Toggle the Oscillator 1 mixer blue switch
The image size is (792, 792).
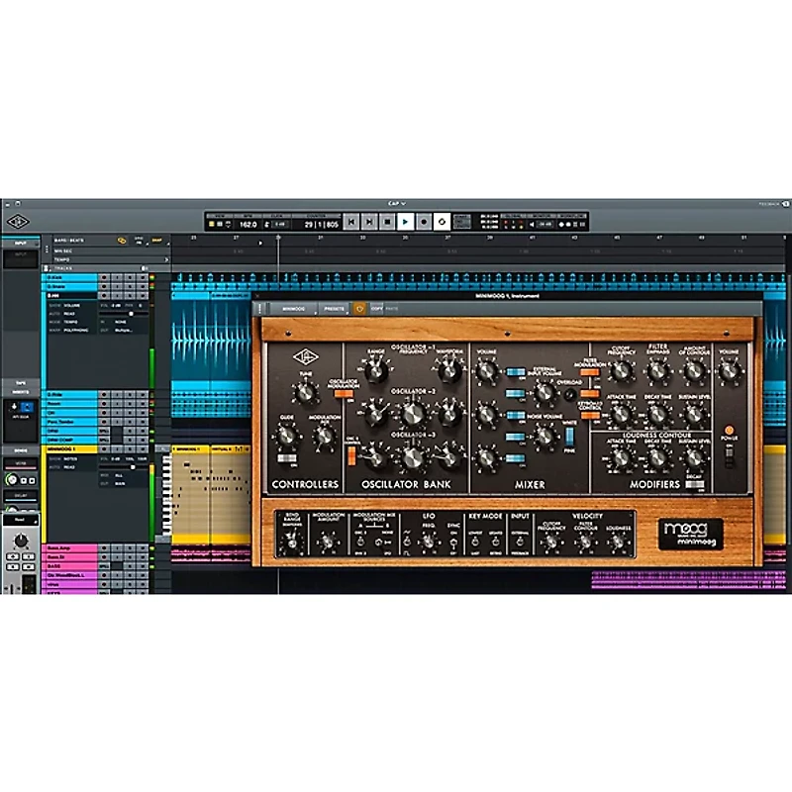[x=515, y=372]
